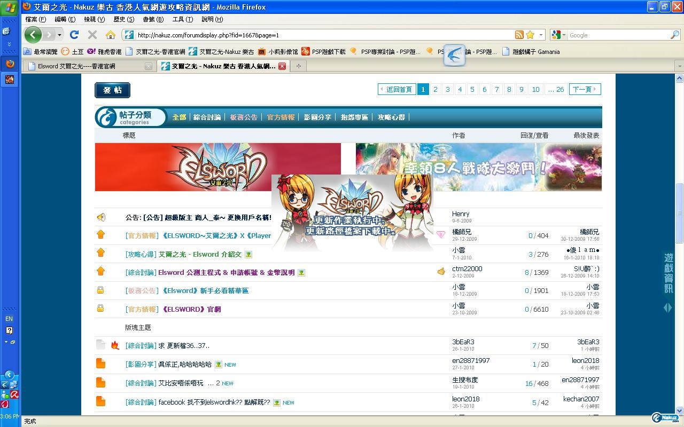
Task: Open thread 《ELSWORD》官網
Action: pos(191,309)
